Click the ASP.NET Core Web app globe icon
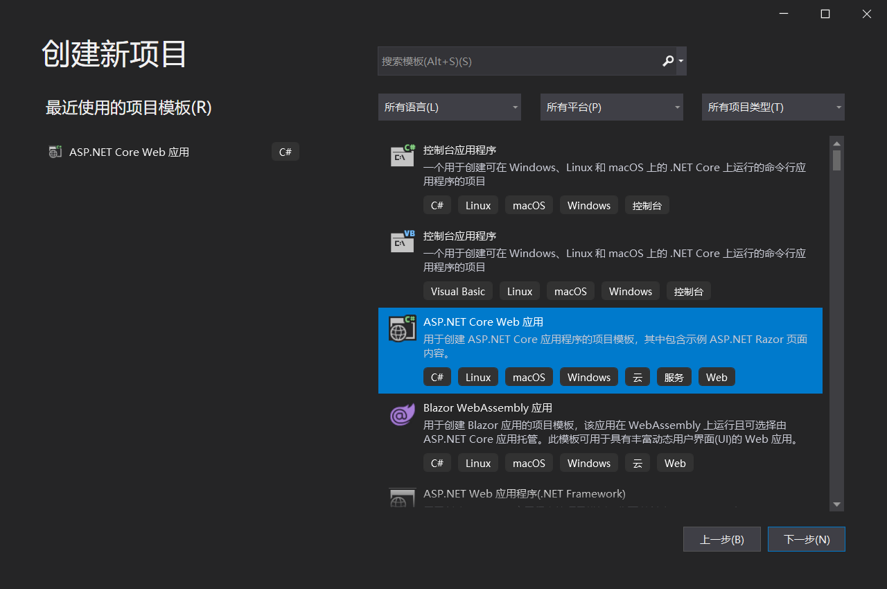The height and width of the screenshot is (589, 887). coord(402,328)
